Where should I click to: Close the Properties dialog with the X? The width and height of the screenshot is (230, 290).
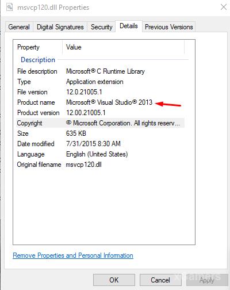(224, 7)
